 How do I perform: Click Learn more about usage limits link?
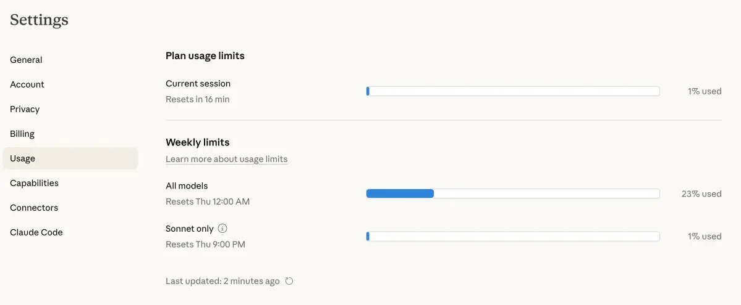click(226, 159)
